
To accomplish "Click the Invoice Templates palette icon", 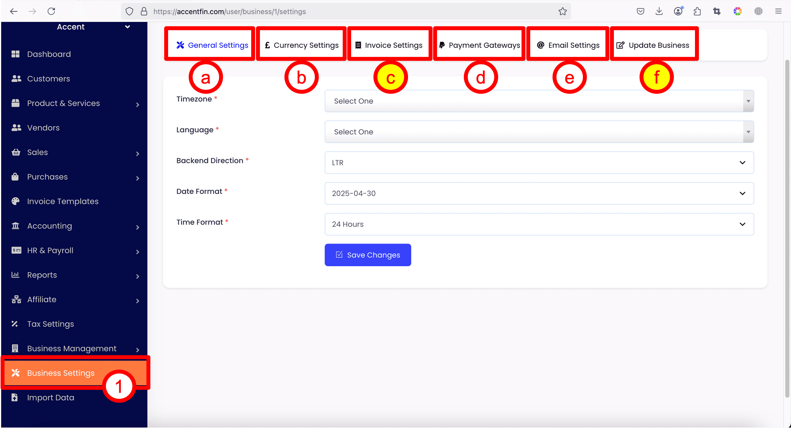I will pyautogui.click(x=15, y=201).
